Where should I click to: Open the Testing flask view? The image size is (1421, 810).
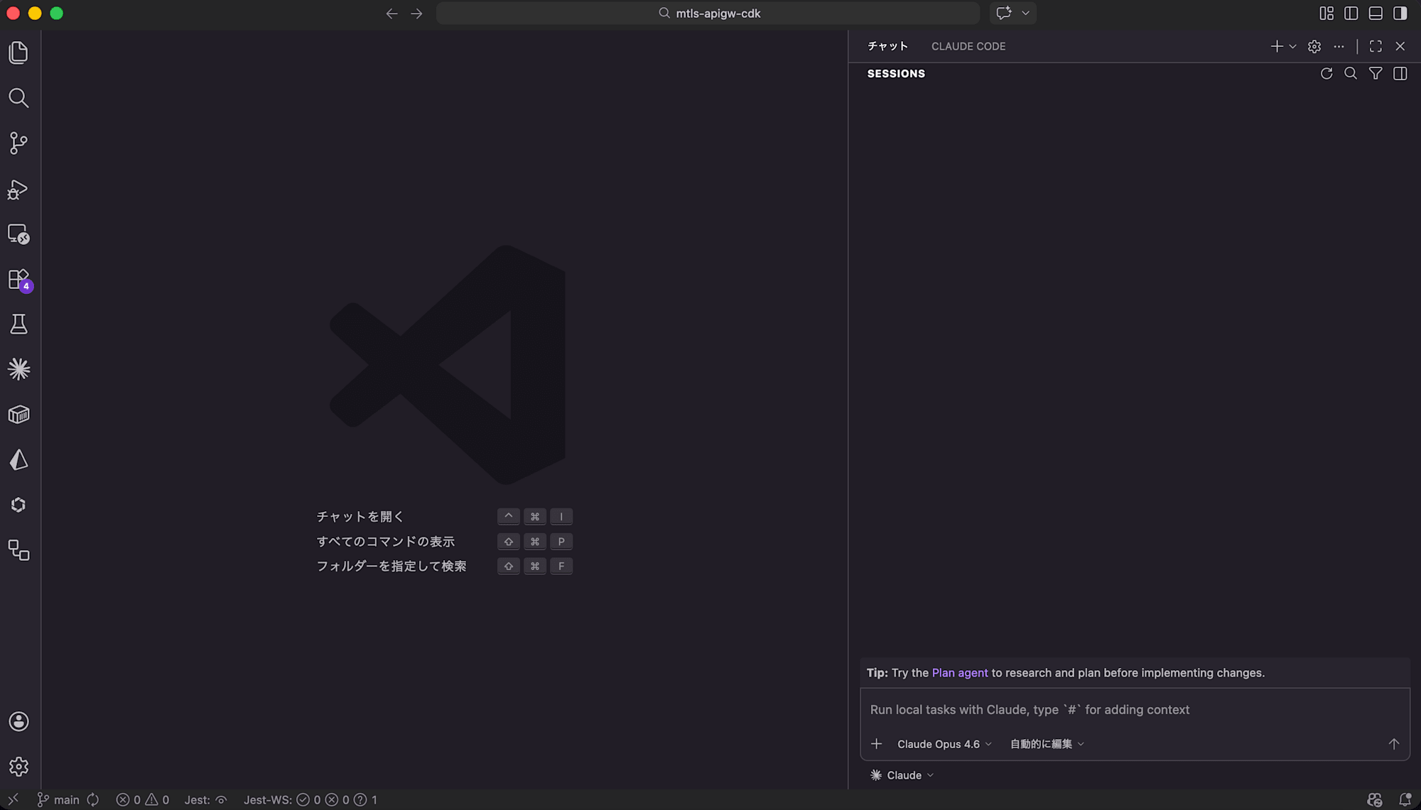click(x=18, y=324)
